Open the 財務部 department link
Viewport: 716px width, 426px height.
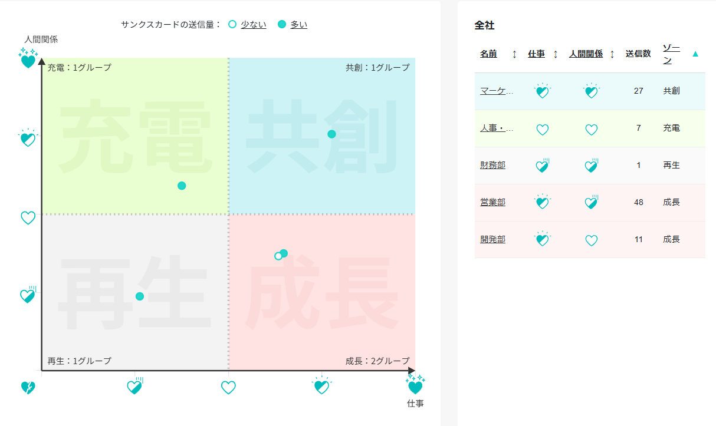coord(492,165)
